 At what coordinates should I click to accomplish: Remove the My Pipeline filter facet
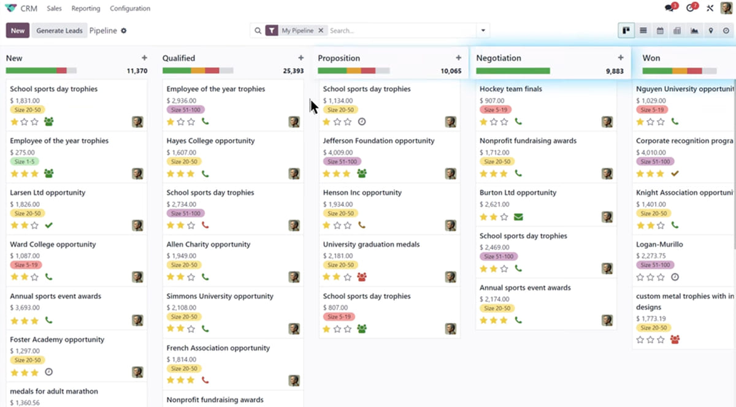point(321,31)
